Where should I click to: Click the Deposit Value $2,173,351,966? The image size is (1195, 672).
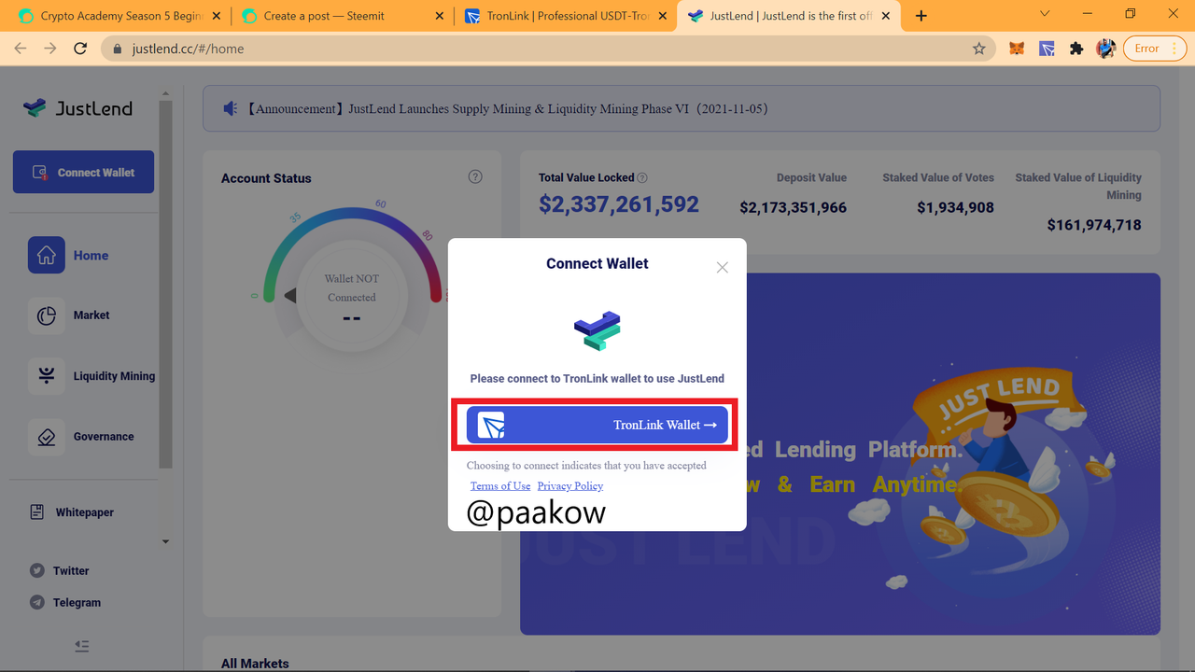tap(794, 207)
